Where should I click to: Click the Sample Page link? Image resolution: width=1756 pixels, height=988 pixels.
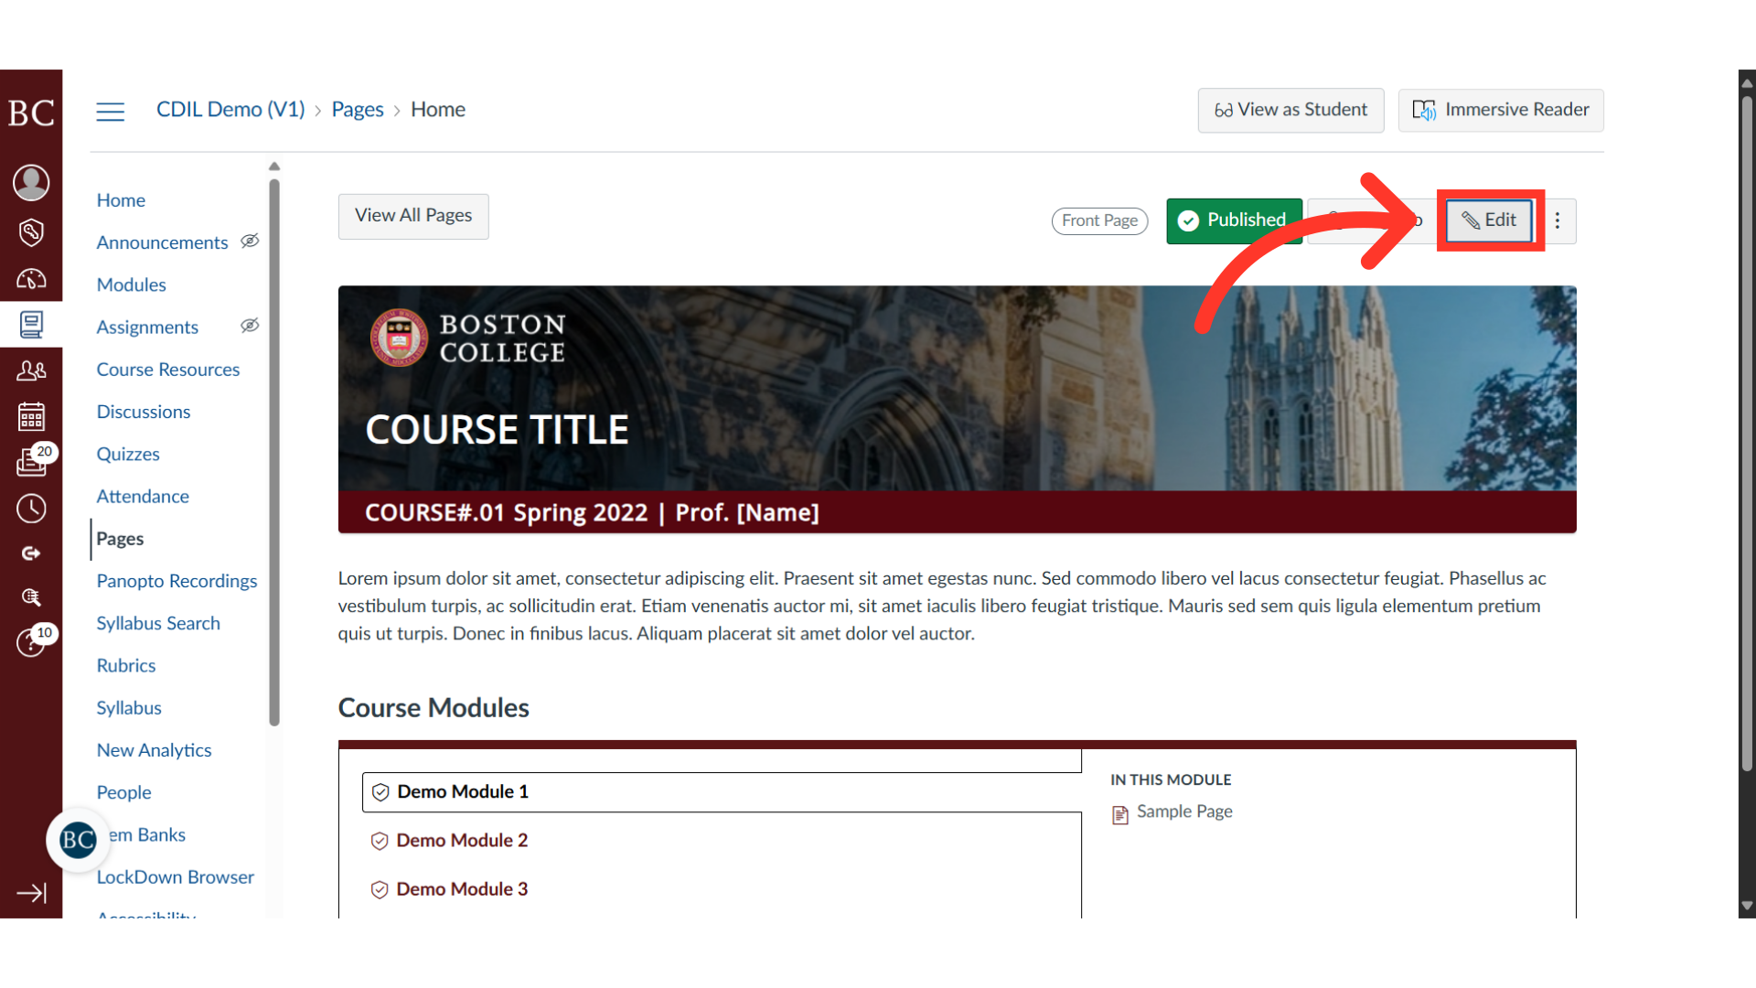pos(1183,811)
